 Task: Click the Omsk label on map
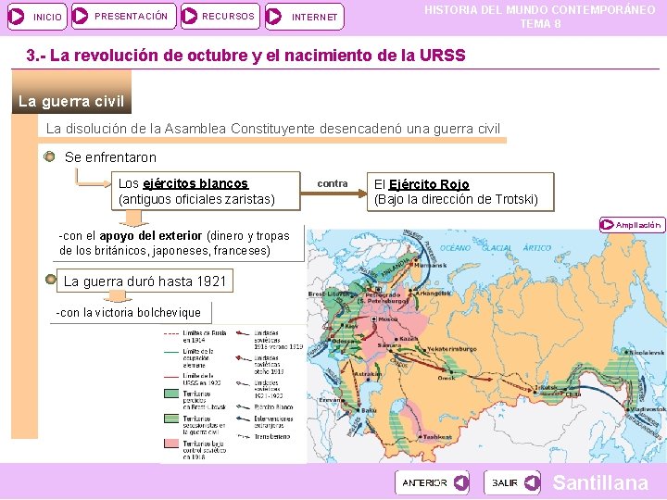[446, 378]
